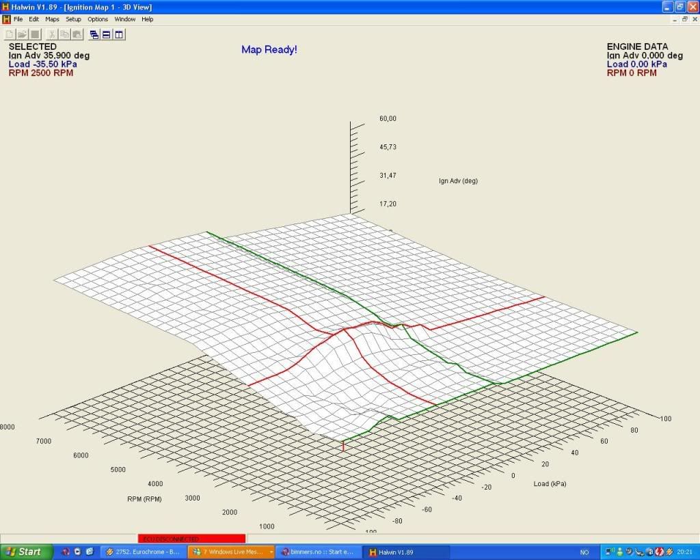This screenshot has height=560, width=700.
Task: Open the File menu
Action: pyautogui.click(x=18, y=19)
